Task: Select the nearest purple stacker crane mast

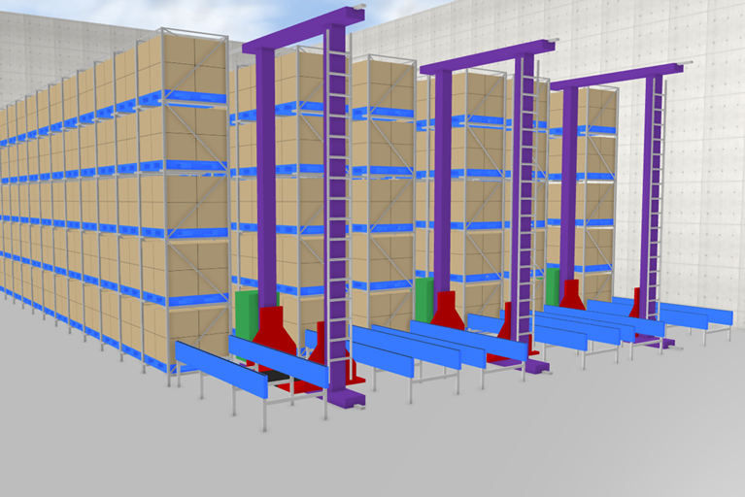Action: (337, 194)
